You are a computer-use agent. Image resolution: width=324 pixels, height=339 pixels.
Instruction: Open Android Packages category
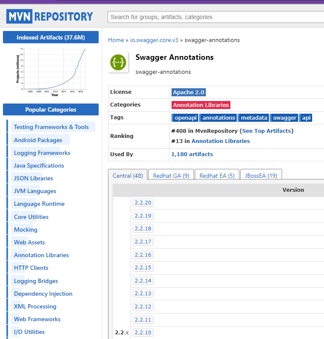38,140
